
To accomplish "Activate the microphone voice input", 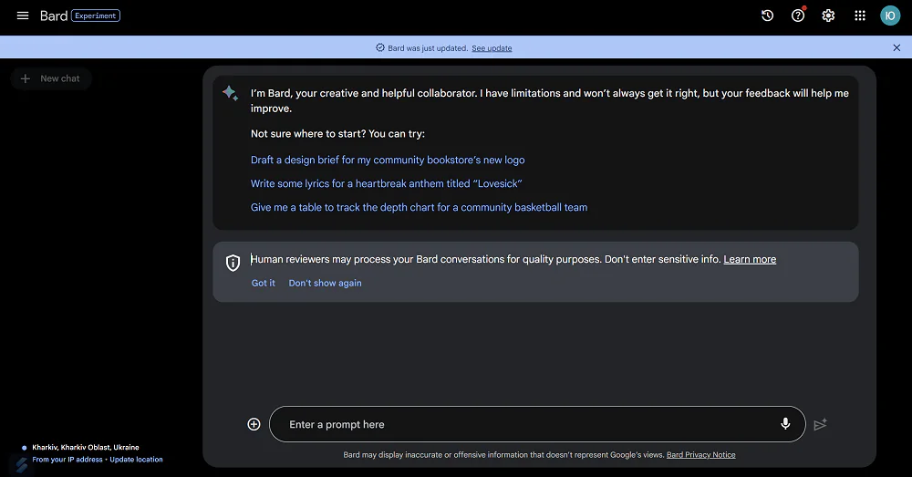I will coord(785,424).
